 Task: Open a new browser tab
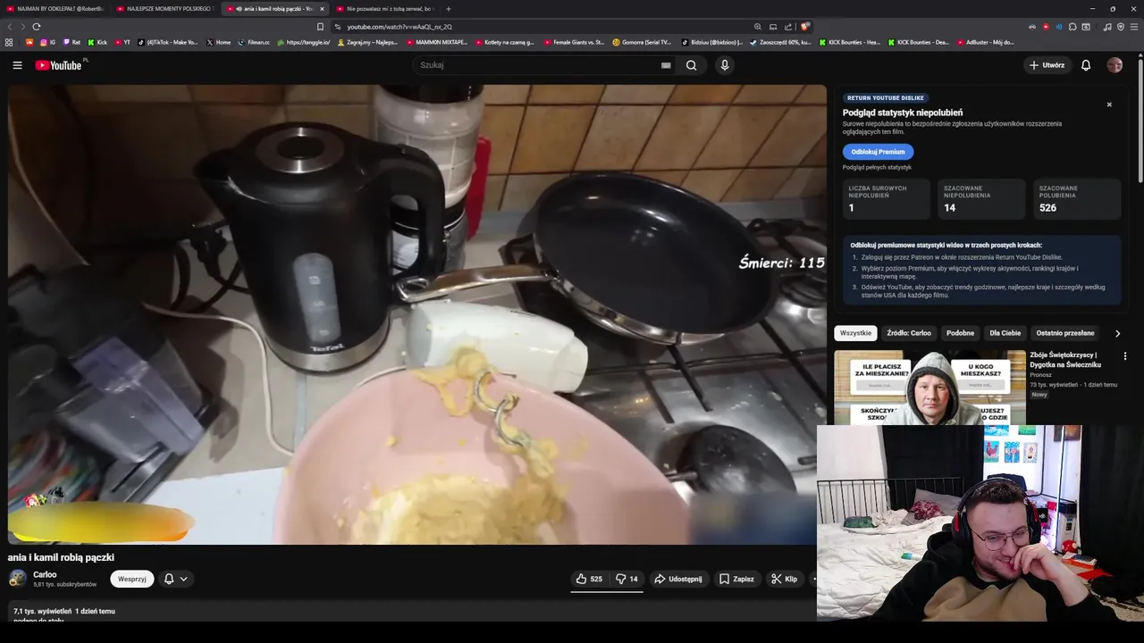tap(449, 9)
